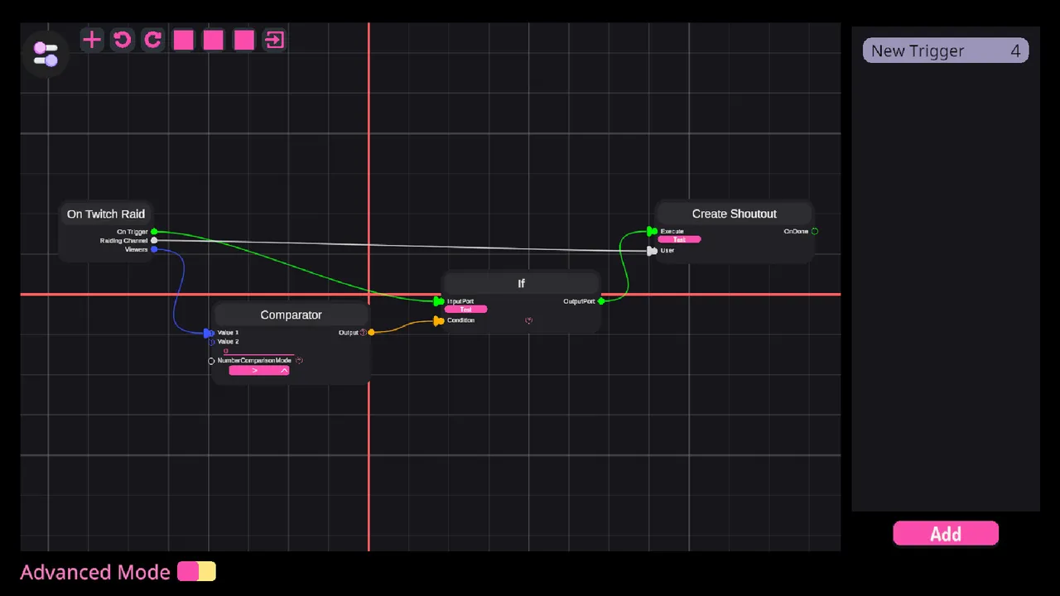1060x596 pixels.
Task: Click the green On Trigger output port
Action: tap(154, 232)
